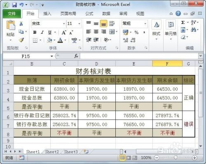Toggle bottom vertical alignment

pyautogui.click(x=103, y=23)
